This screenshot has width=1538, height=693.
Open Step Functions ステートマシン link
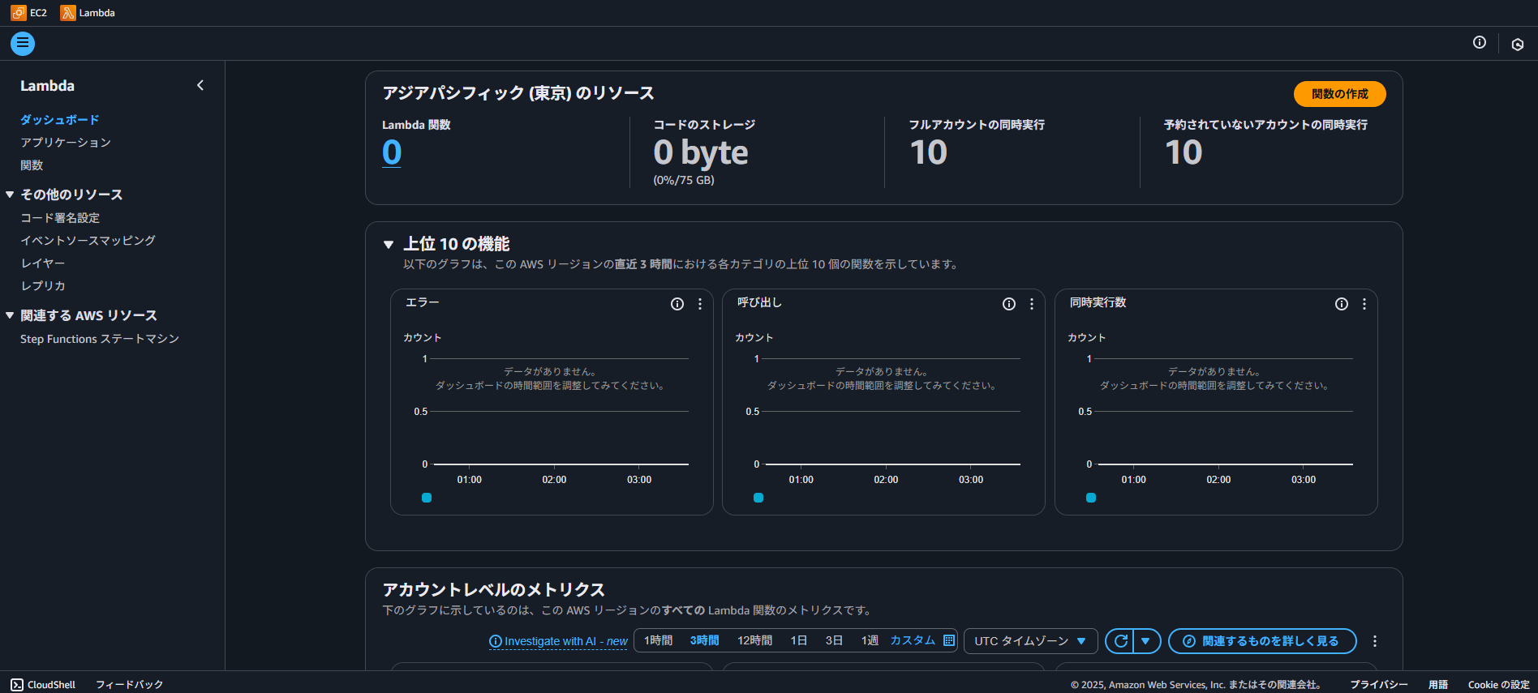100,339
